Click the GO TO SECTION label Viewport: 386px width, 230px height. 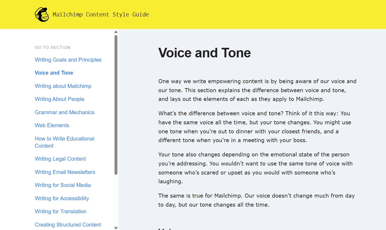53,48
